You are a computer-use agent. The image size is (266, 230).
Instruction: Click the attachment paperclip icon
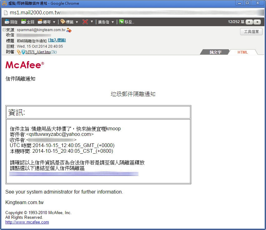click(x=19, y=52)
